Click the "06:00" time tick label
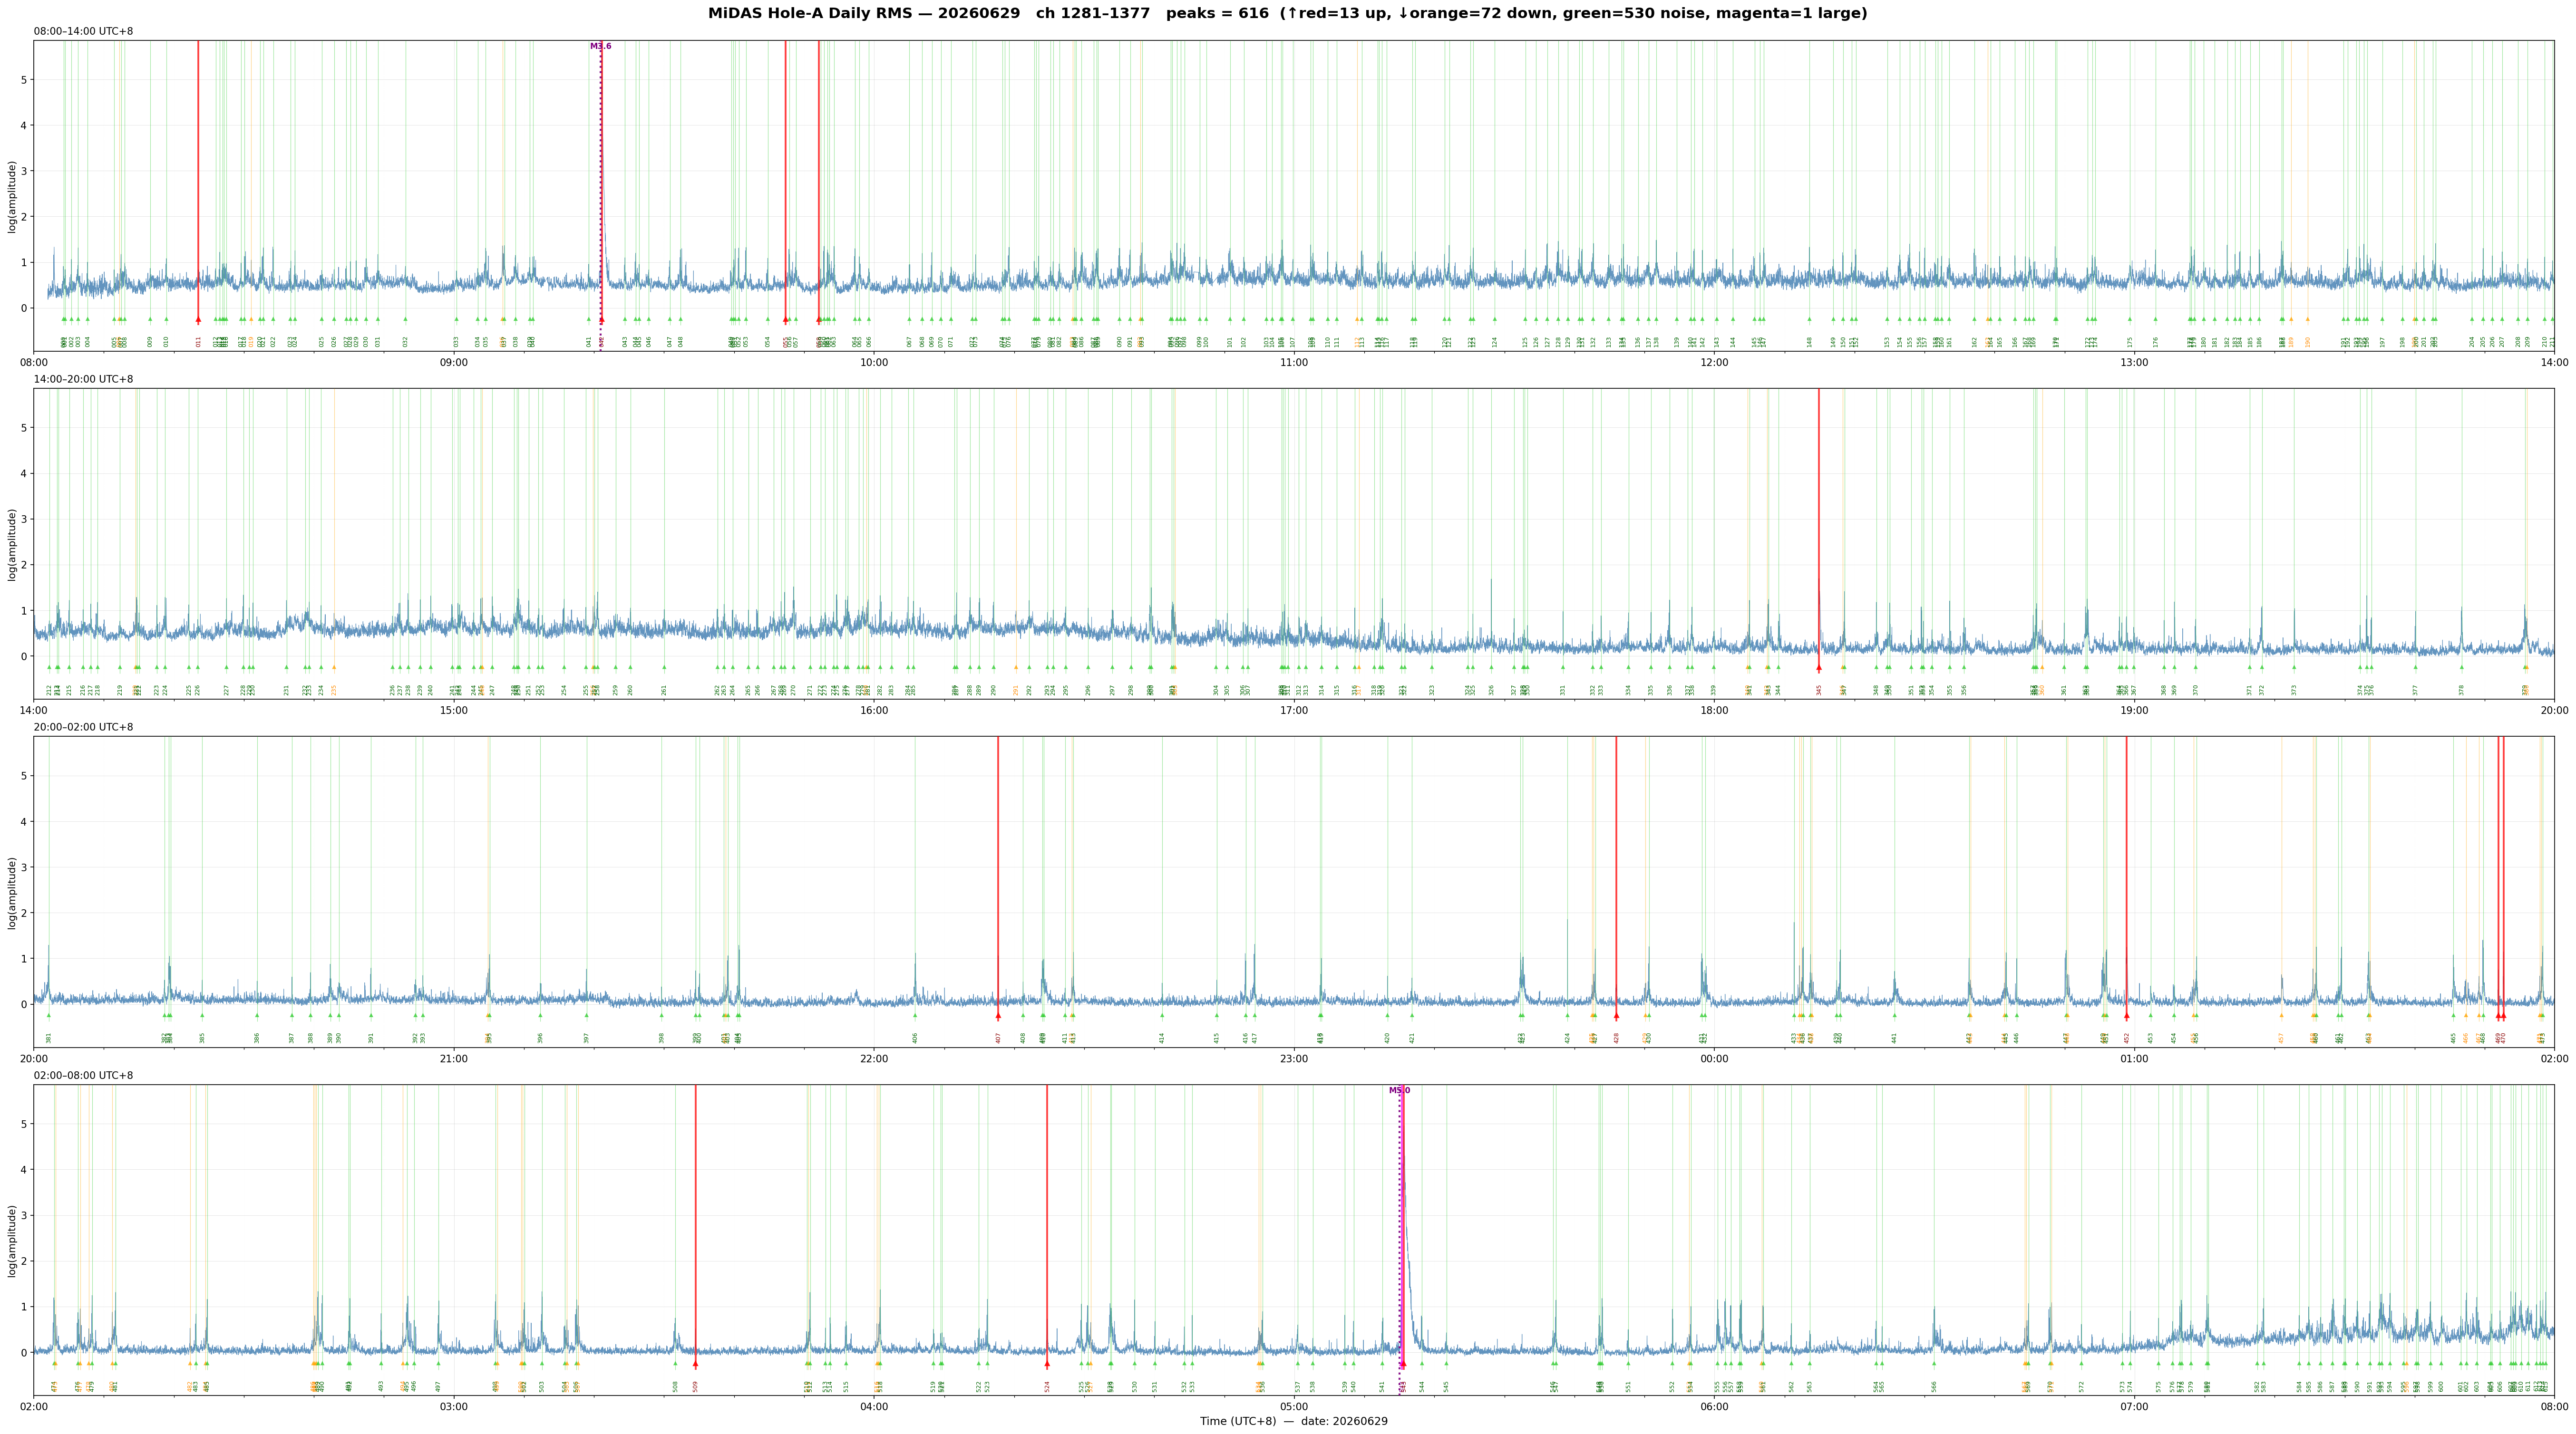The width and height of the screenshot is (2576, 1434). tap(1714, 1407)
